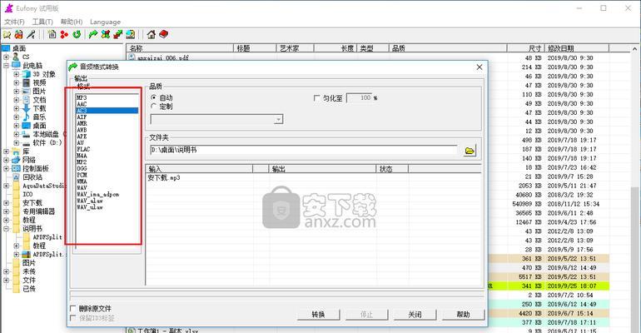Click the yellow speaker icon, first in the toolbar

click(x=7, y=35)
